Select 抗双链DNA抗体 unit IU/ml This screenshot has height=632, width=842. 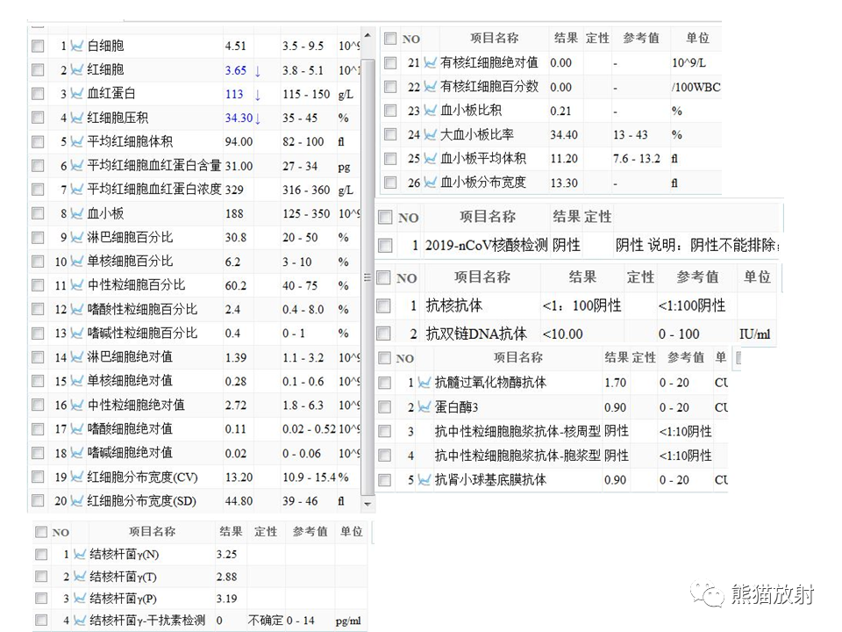coord(754,334)
